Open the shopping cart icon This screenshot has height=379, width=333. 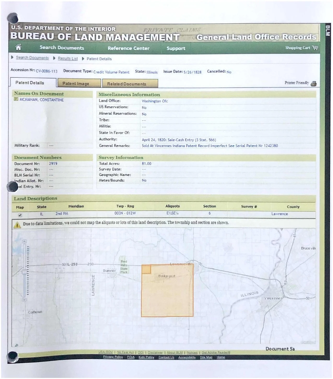tap(315, 48)
